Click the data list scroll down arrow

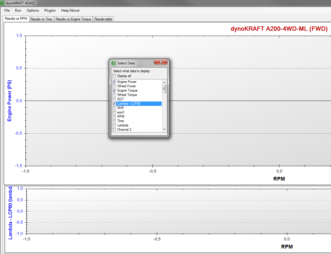pyautogui.click(x=164, y=130)
